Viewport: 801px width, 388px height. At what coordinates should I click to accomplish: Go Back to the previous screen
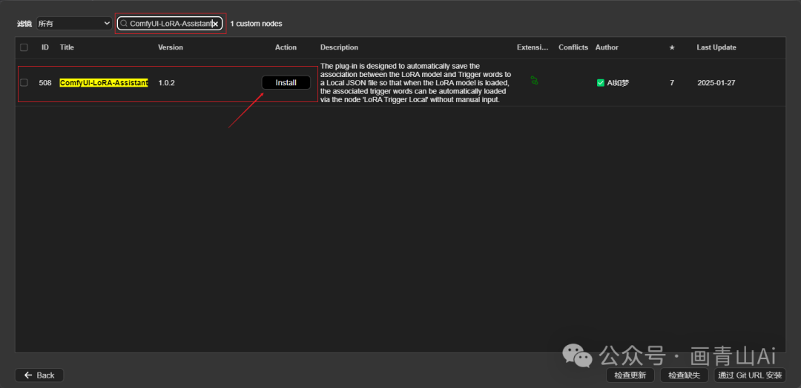pos(39,375)
